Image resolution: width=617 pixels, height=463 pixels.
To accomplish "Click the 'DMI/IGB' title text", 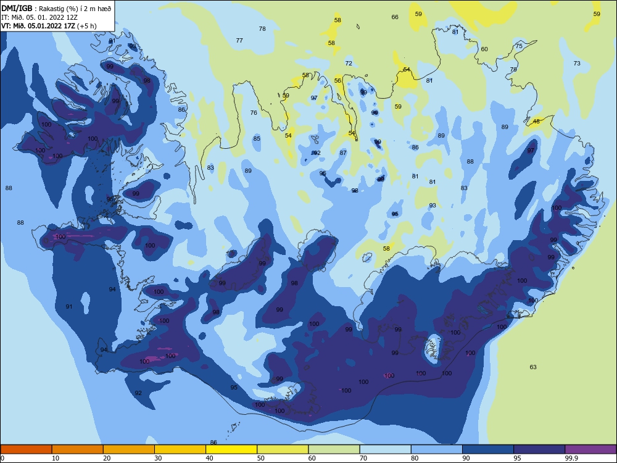I will tap(17, 8).
